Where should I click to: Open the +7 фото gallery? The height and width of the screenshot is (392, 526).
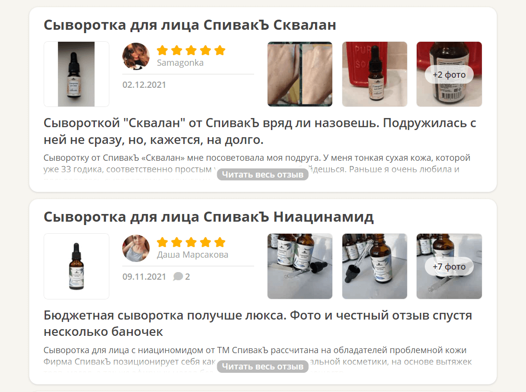click(449, 266)
